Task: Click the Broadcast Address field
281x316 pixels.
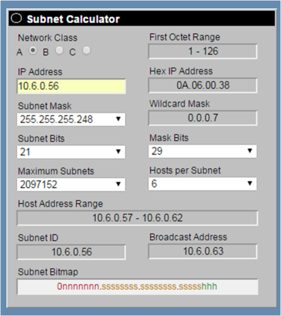Action: point(203,251)
